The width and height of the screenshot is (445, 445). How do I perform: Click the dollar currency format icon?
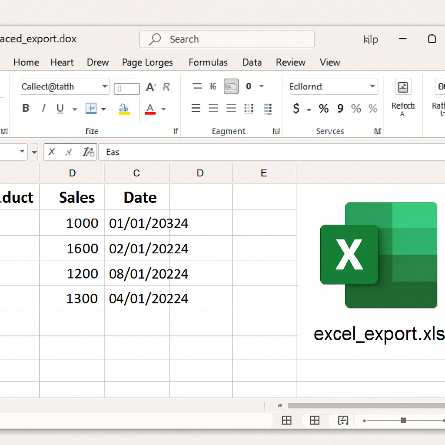[x=296, y=108]
